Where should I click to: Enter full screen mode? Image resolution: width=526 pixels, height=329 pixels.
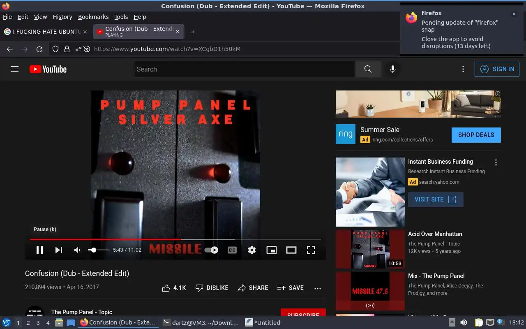tap(311, 250)
